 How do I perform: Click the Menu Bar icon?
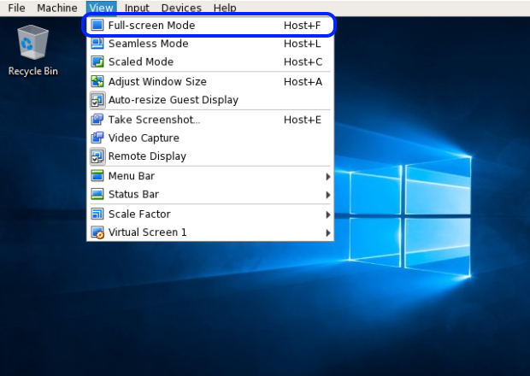[x=97, y=176]
